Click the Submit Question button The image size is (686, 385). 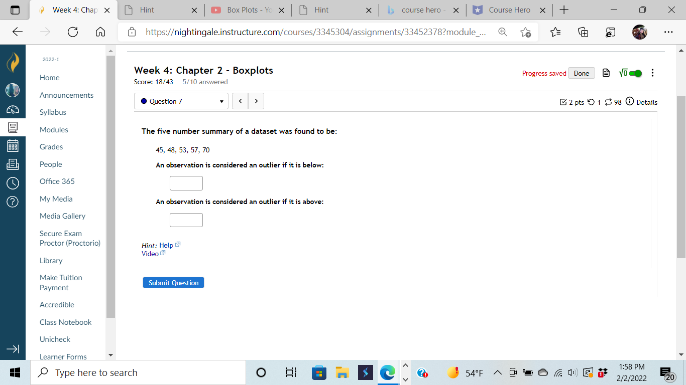pyautogui.click(x=173, y=283)
